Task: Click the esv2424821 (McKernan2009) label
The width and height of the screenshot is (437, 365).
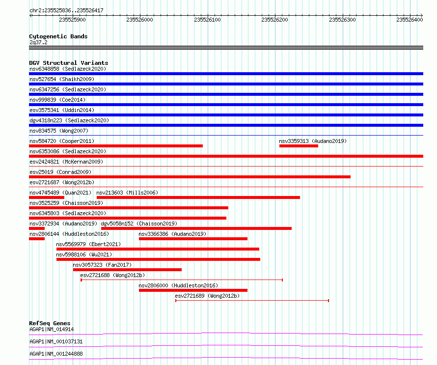Action: (66, 162)
